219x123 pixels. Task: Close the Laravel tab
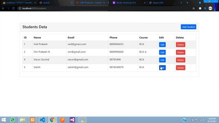pos(72,3)
